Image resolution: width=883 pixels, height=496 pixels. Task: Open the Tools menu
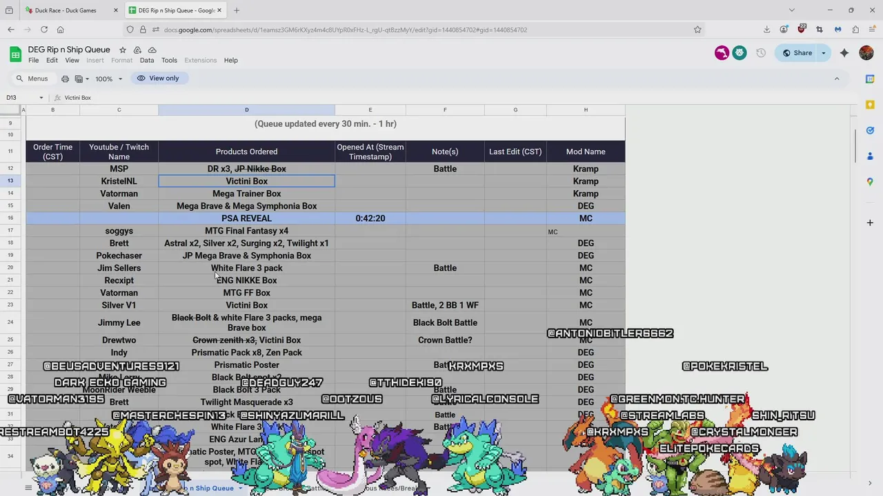point(169,61)
